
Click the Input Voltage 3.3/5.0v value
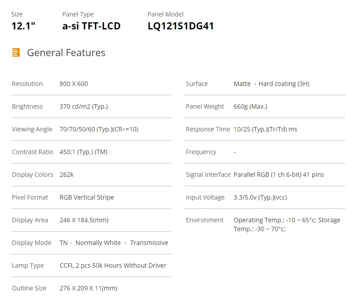point(260,197)
